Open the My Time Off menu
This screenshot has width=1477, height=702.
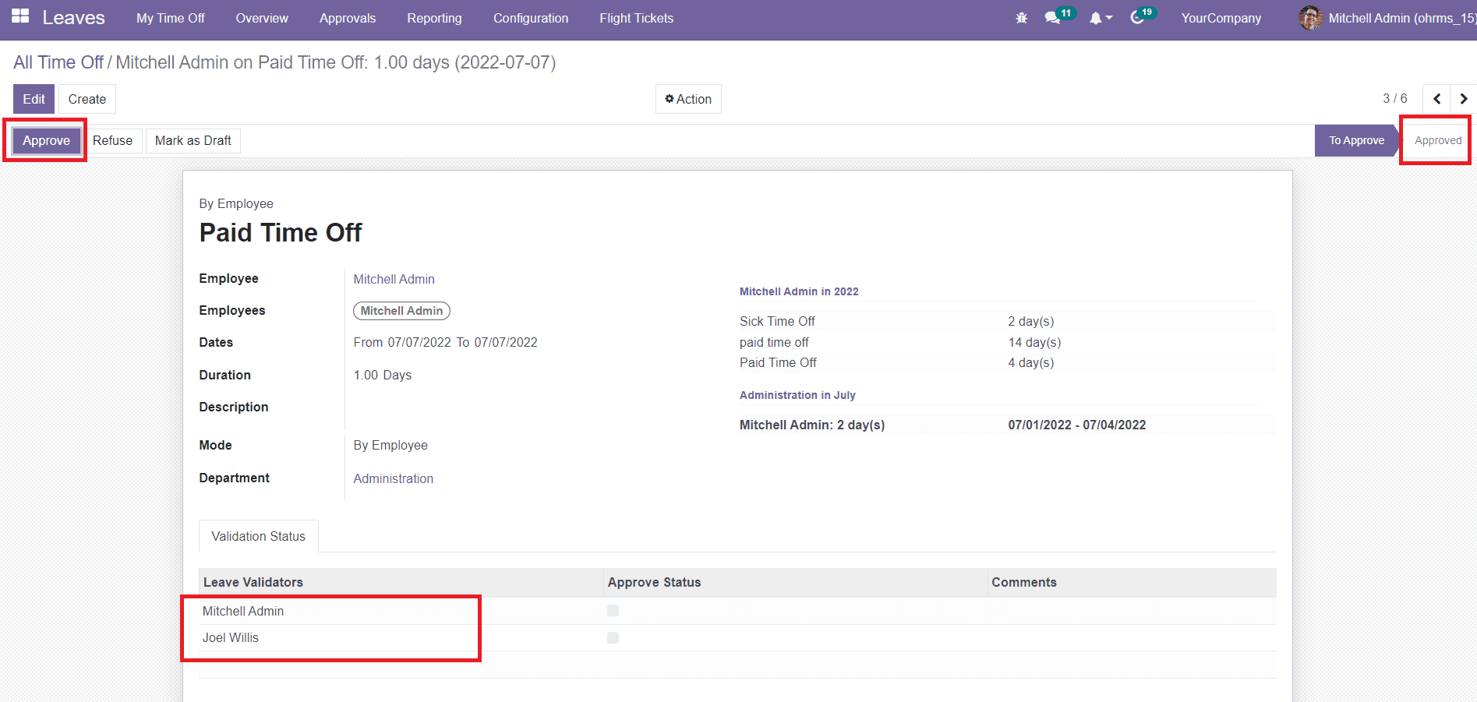point(170,18)
